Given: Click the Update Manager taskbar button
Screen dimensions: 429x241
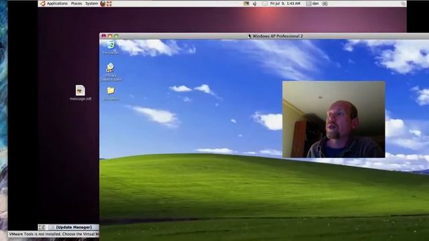Looking at the screenshot, I should [74, 227].
